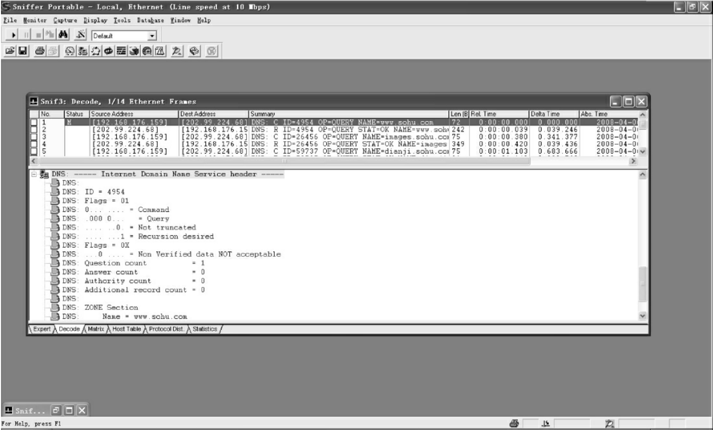The height and width of the screenshot is (430, 713).
Task: Tick the checkbox for frame 4
Action: coord(34,144)
